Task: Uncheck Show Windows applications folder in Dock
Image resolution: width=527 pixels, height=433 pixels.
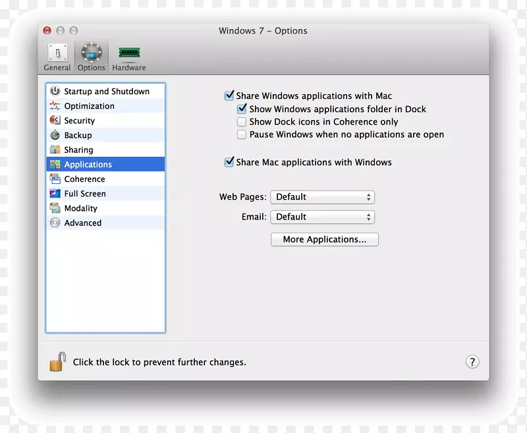Action: tap(242, 109)
